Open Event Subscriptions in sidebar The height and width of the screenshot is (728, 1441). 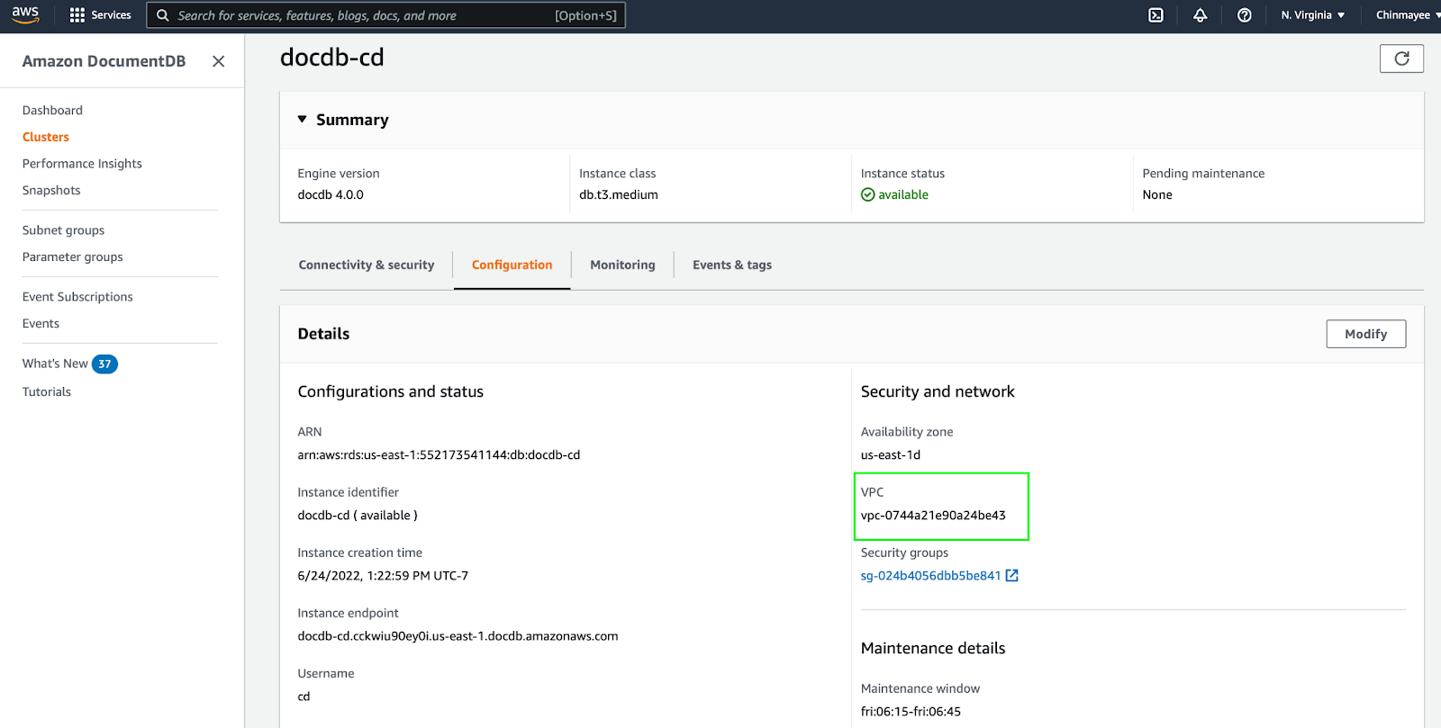point(77,297)
